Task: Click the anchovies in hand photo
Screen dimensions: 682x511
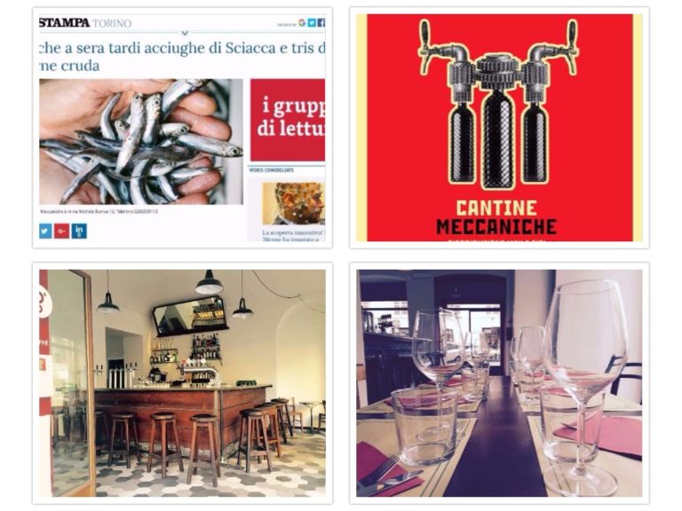Action: click(141, 142)
